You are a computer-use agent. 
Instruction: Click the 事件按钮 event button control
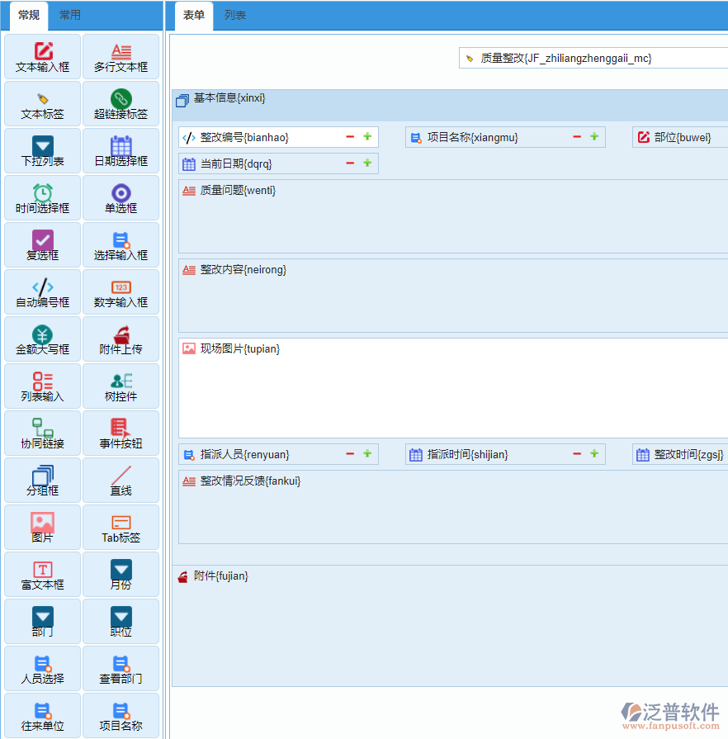[121, 433]
